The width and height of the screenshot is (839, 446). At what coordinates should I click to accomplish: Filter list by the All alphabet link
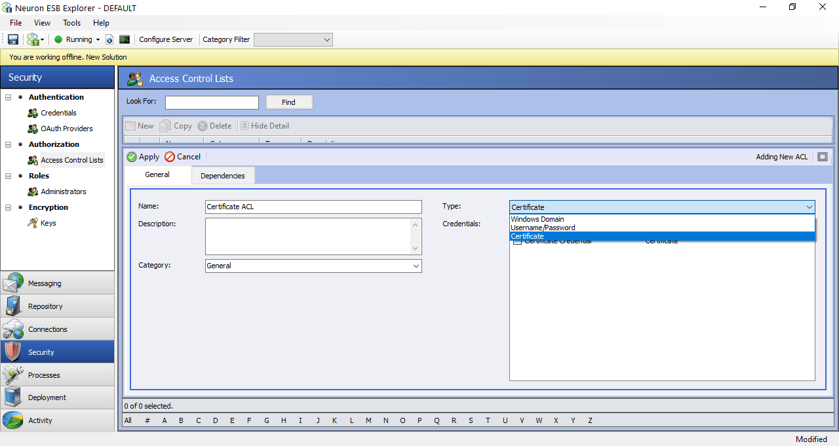(128, 420)
